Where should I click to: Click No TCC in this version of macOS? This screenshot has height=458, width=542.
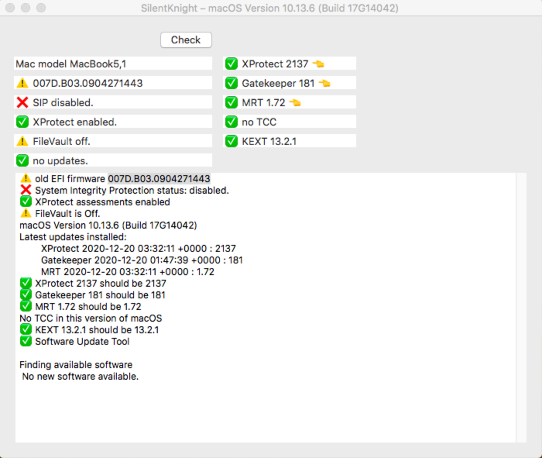click(x=91, y=318)
